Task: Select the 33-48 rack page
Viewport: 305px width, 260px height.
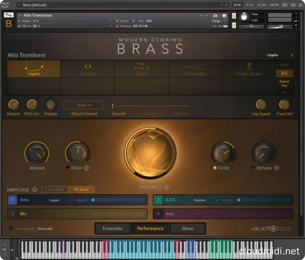Action: point(262,5)
